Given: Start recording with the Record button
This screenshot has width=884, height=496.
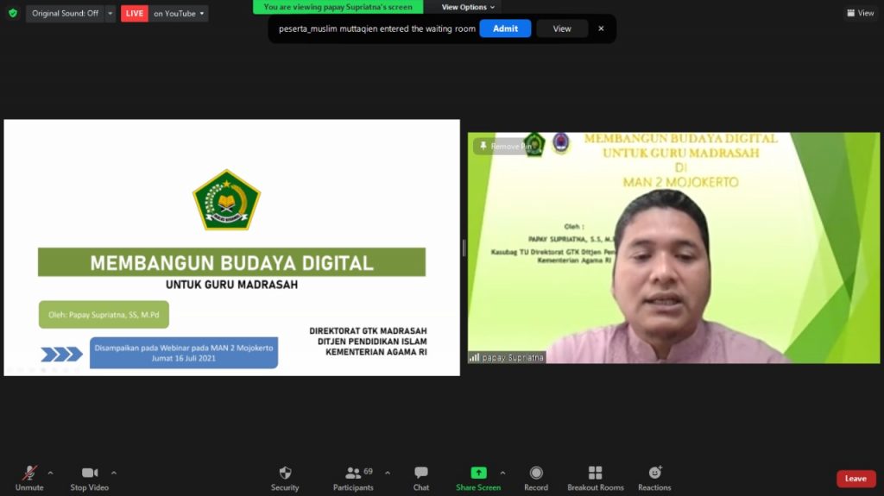Looking at the screenshot, I should pyautogui.click(x=536, y=478).
